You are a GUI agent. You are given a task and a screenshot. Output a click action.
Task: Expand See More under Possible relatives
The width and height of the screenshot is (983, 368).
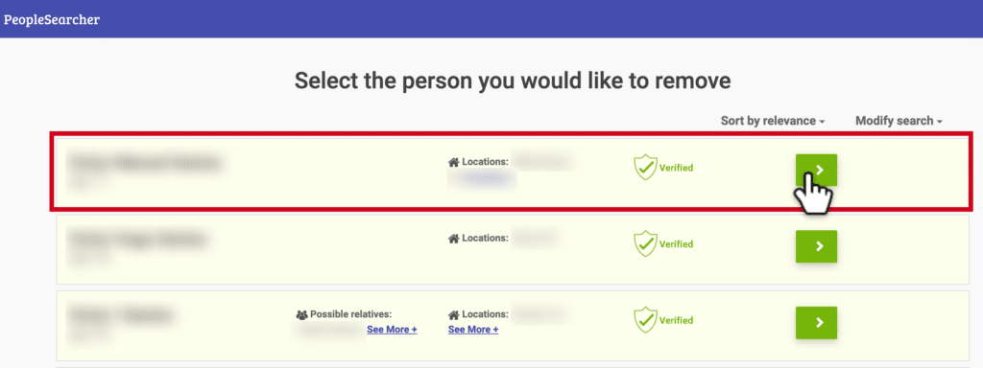click(x=392, y=330)
